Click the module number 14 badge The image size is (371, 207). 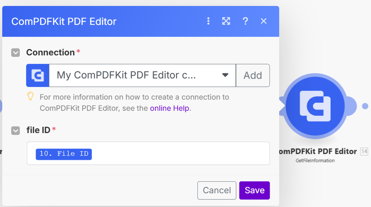click(x=364, y=152)
